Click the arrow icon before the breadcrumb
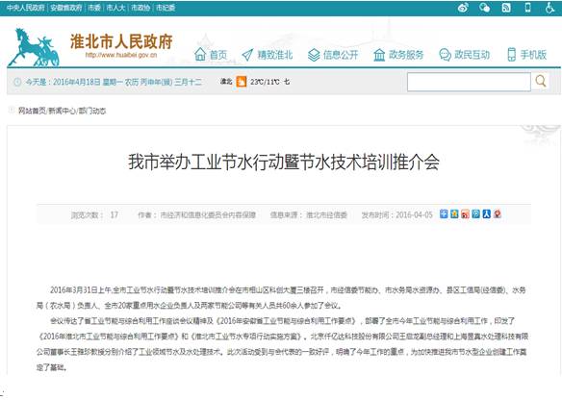562x400 pixels. point(12,110)
